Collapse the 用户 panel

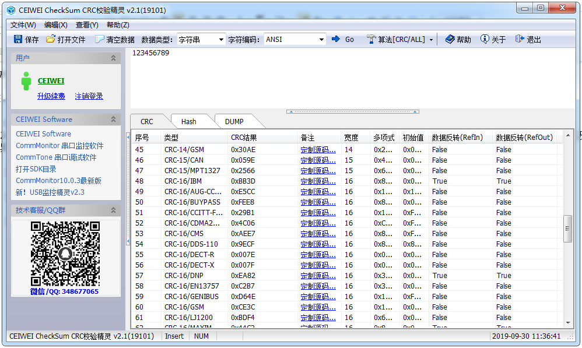(113, 58)
